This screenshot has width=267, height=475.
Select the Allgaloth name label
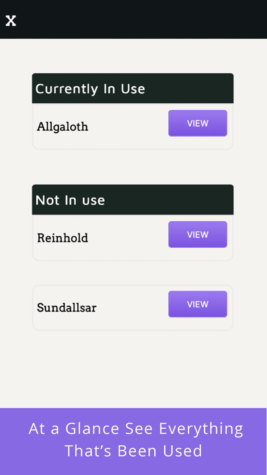62,127
